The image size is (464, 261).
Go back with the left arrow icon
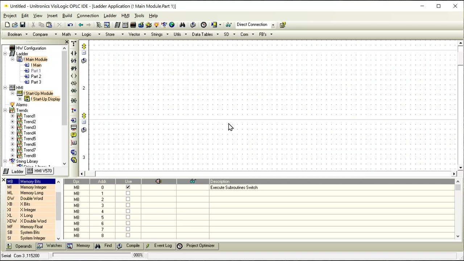[80, 25]
